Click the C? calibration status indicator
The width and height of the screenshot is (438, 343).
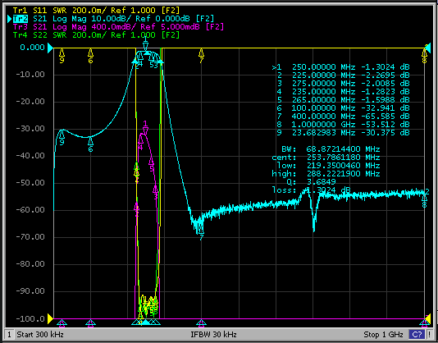[x=416, y=334]
